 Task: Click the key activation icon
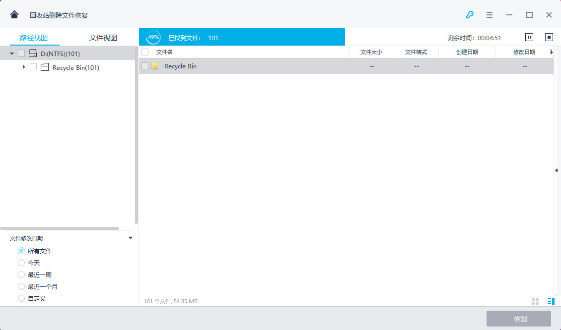[470, 15]
